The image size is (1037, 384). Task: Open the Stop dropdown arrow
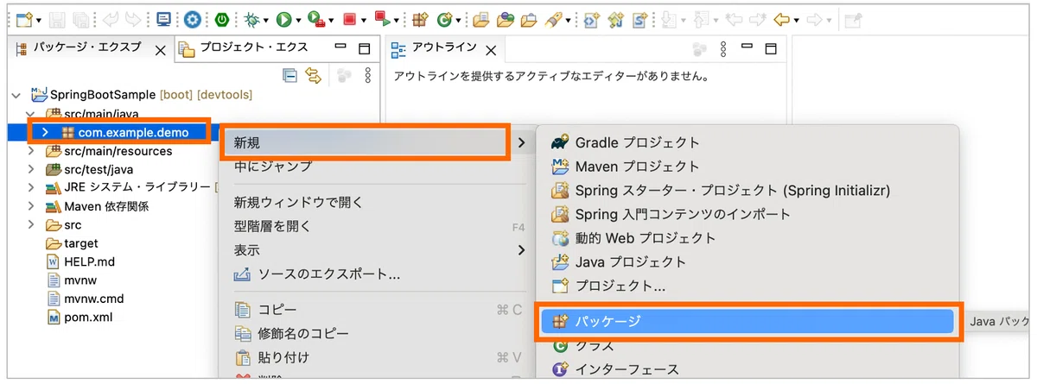(363, 19)
